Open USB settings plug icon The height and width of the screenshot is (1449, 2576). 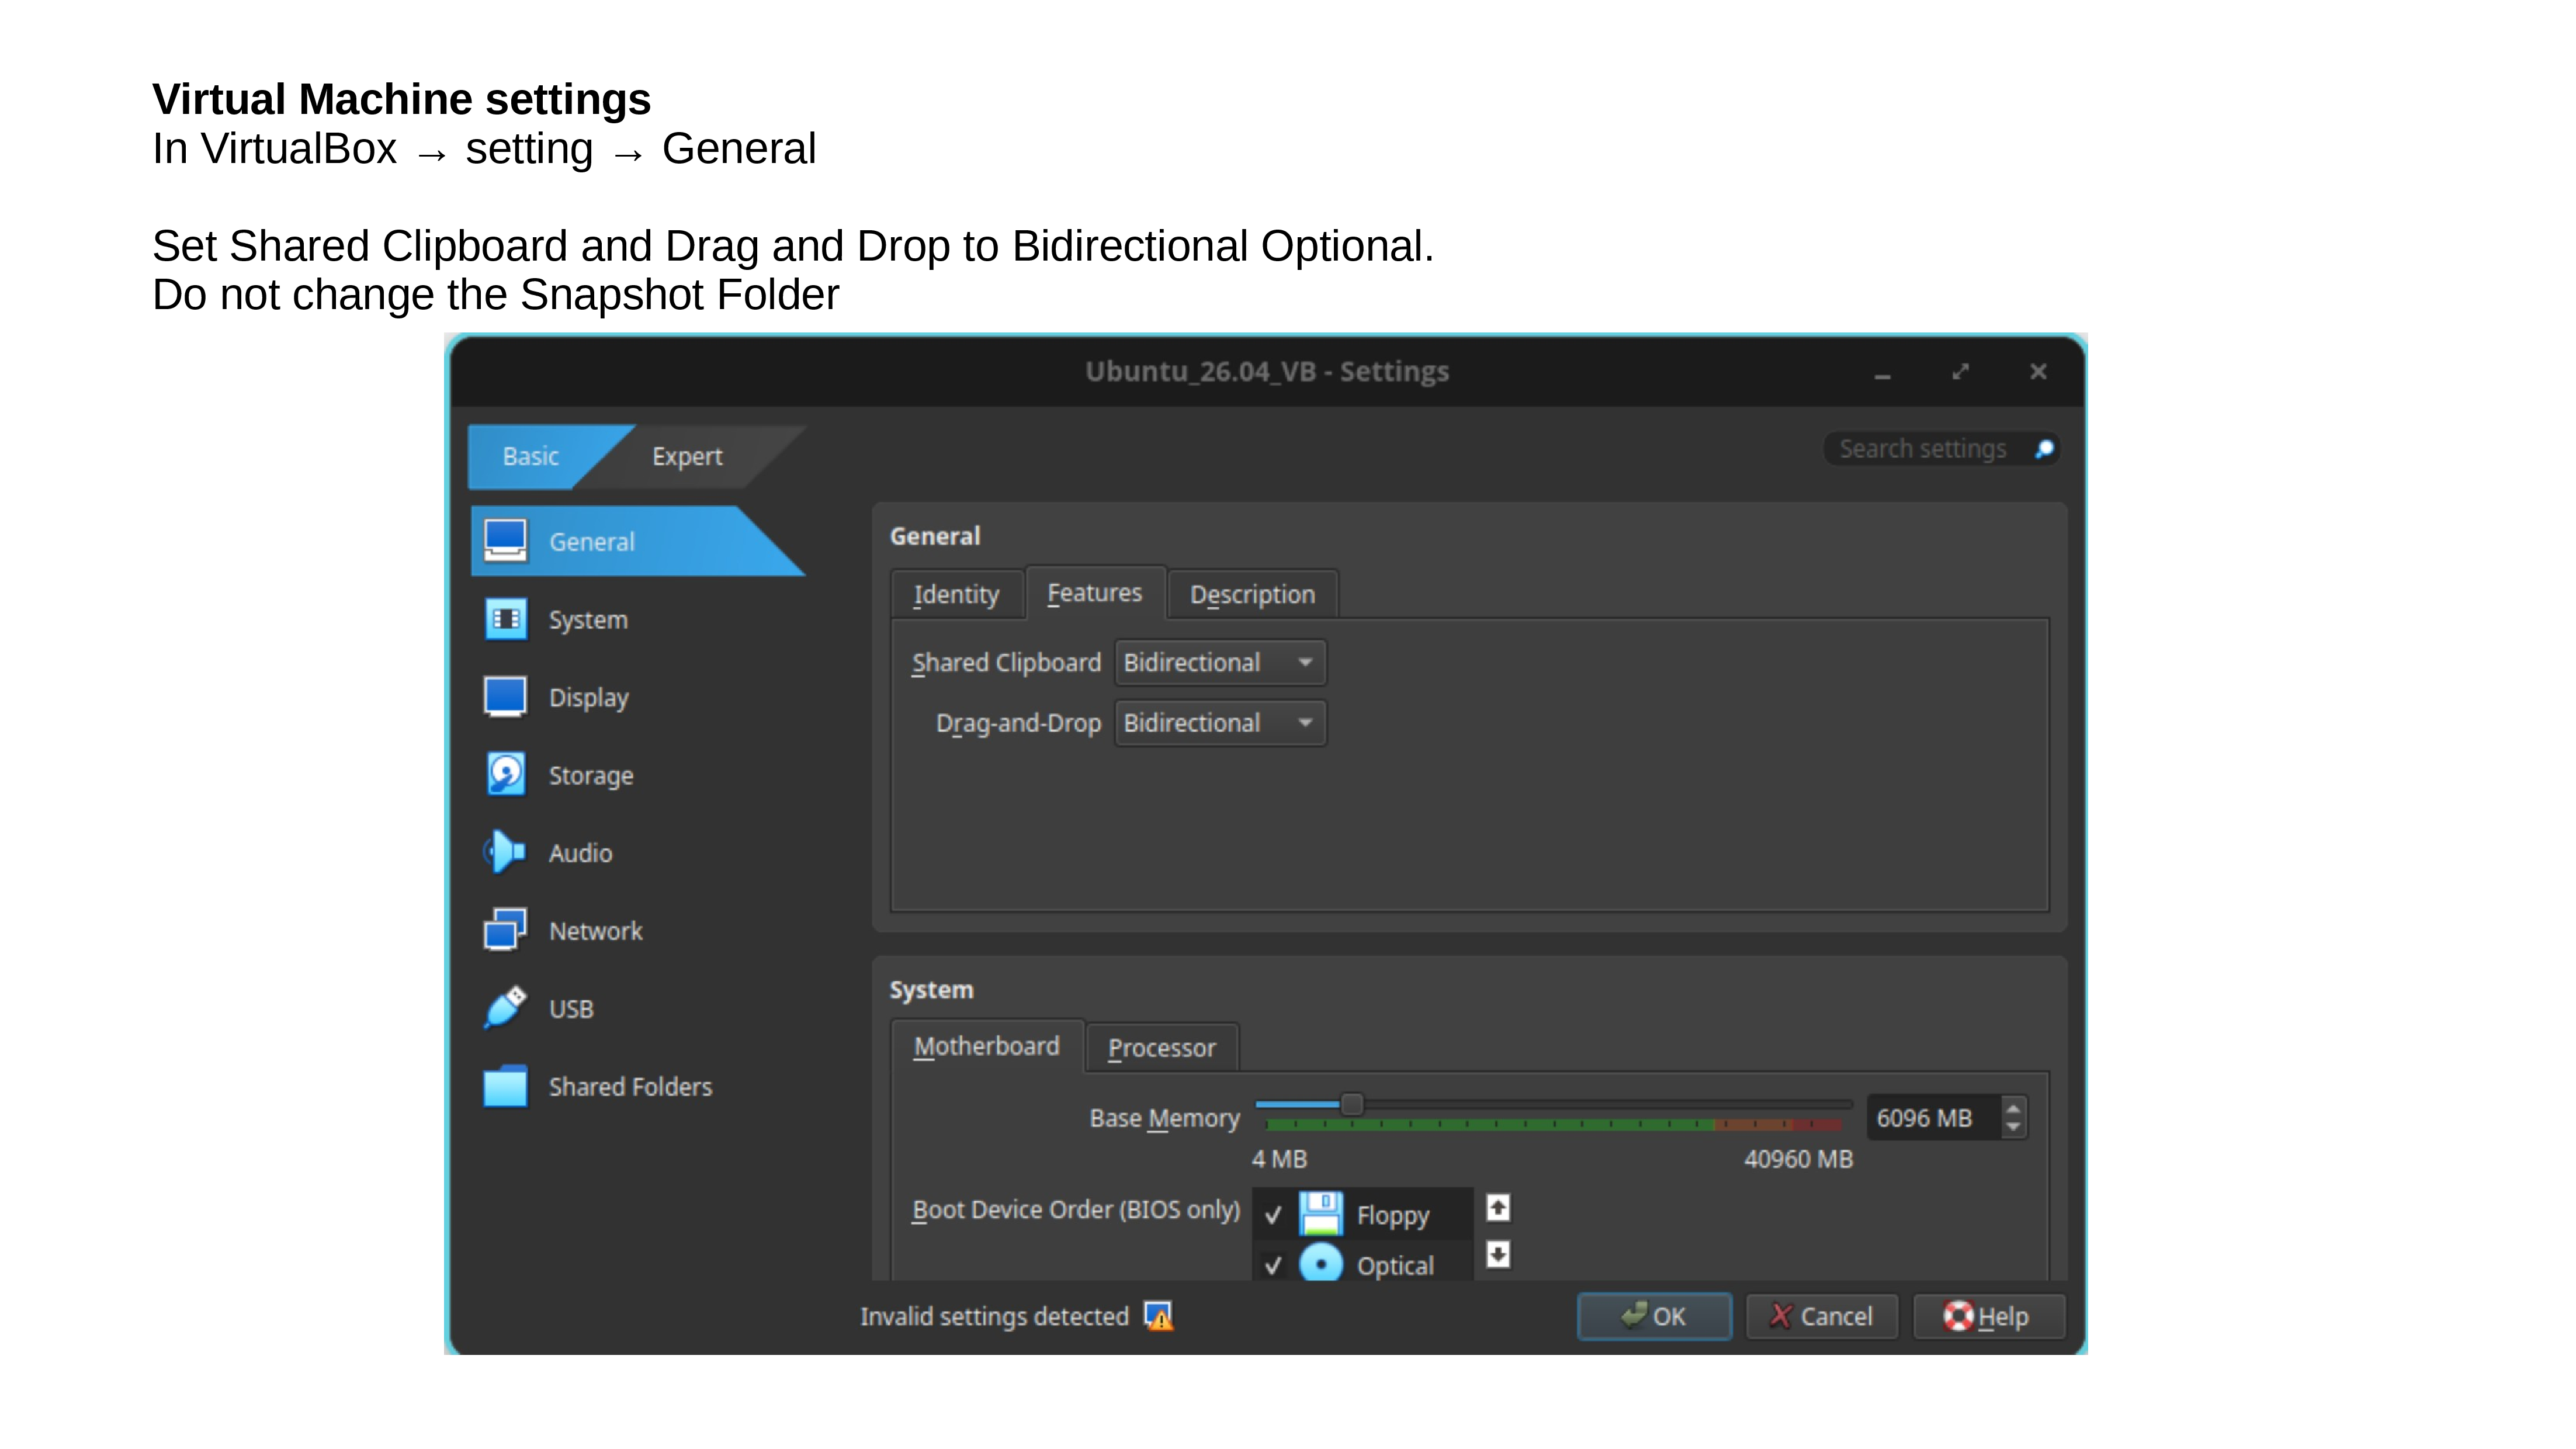[x=505, y=1008]
